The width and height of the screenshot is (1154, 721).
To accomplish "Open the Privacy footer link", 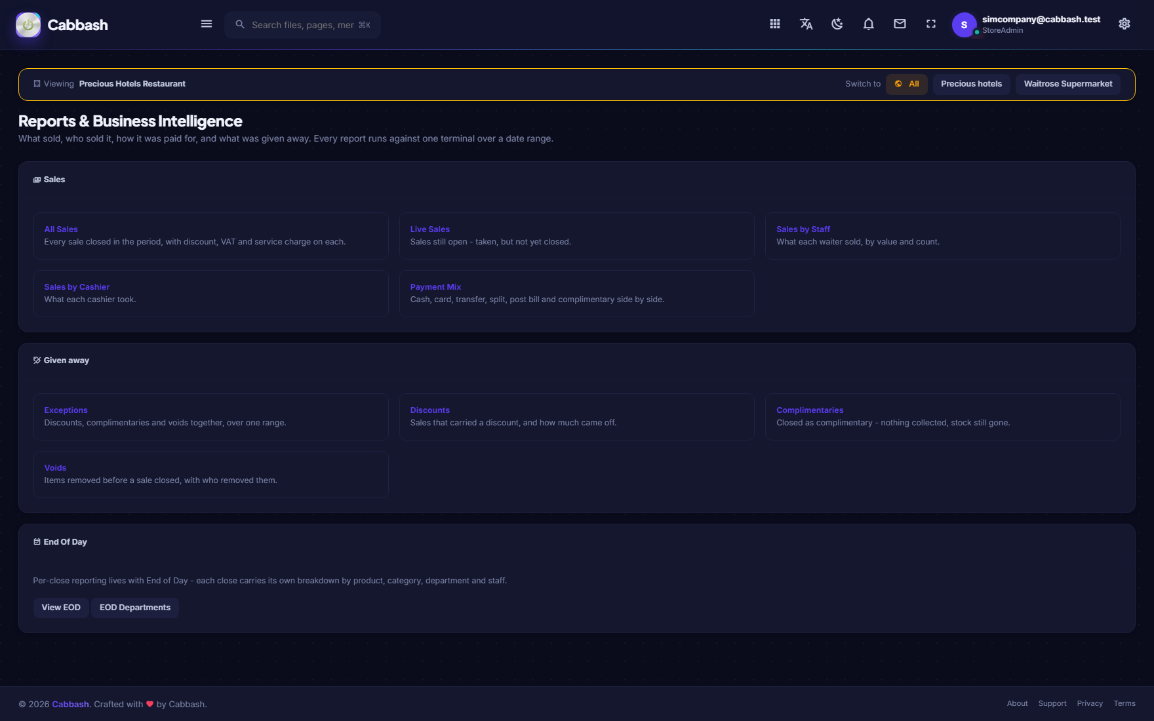I will (x=1090, y=703).
